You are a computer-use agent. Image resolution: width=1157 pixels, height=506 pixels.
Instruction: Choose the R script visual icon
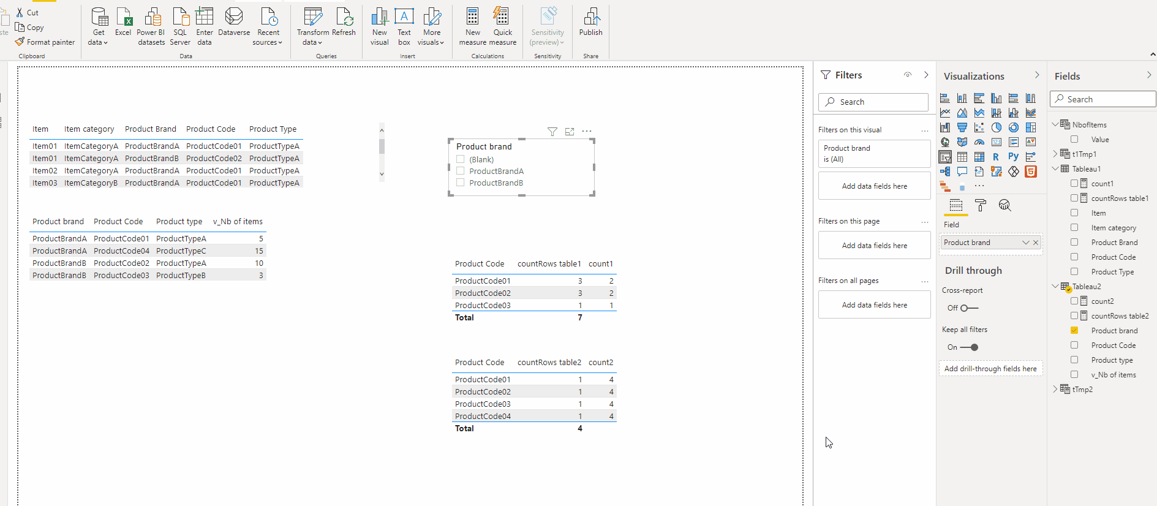click(x=997, y=157)
